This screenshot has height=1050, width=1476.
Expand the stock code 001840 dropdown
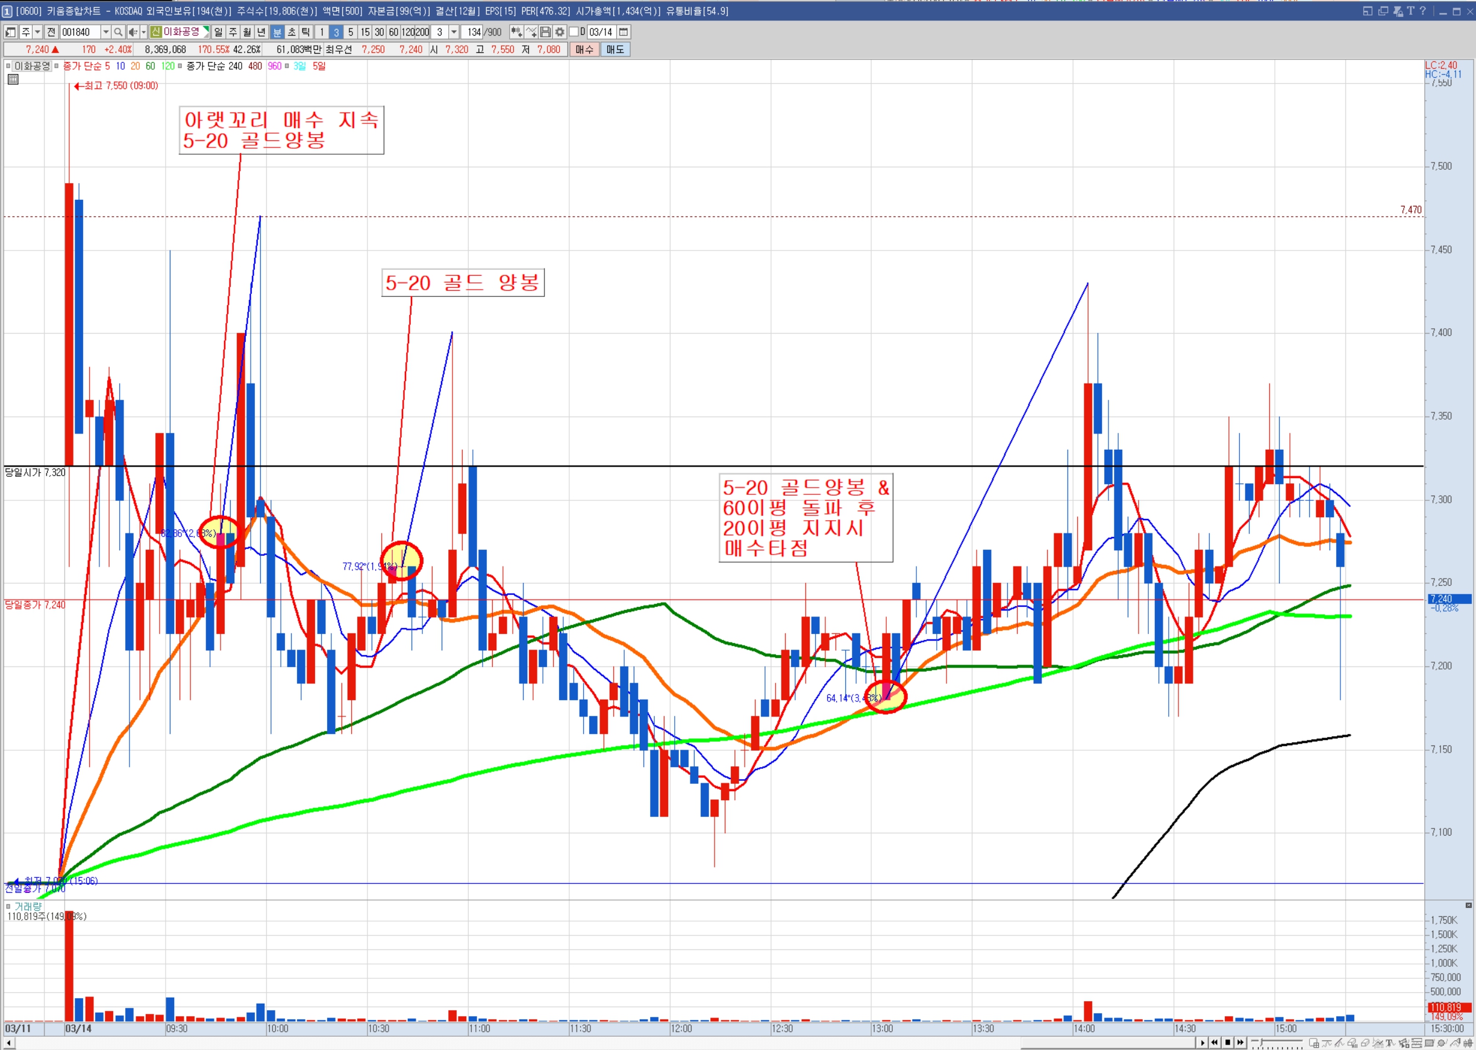[106, 32]
